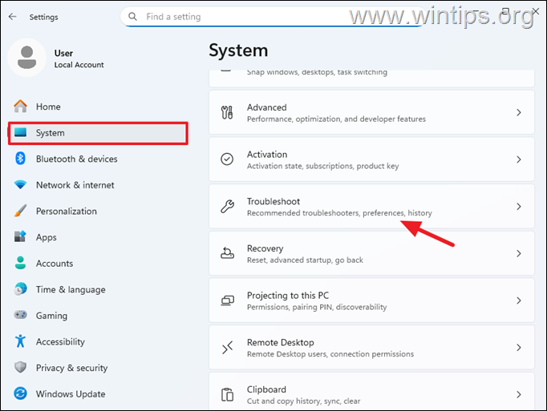Image resolution: width=547 pixels, height=411 pixels.
Task: Click 'Cut and copy history, sync, clear' text
Action: click(x=303, y=401)
